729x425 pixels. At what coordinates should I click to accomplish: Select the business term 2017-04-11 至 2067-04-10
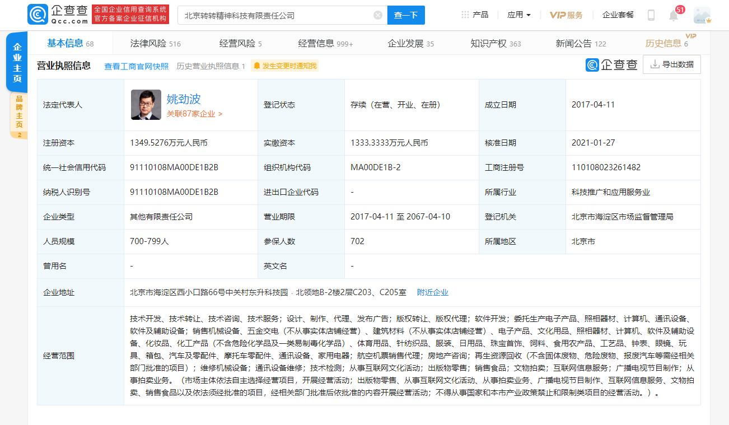tap(400, 217)
